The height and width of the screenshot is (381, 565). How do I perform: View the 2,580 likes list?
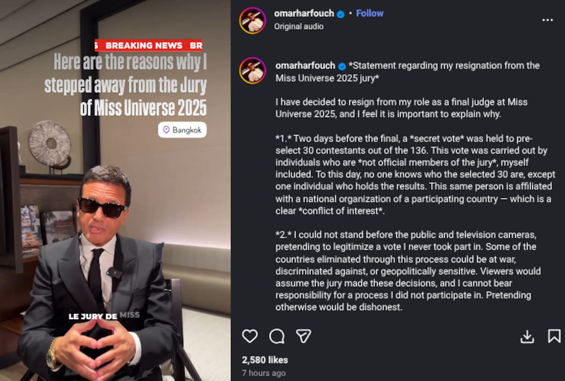265,360
